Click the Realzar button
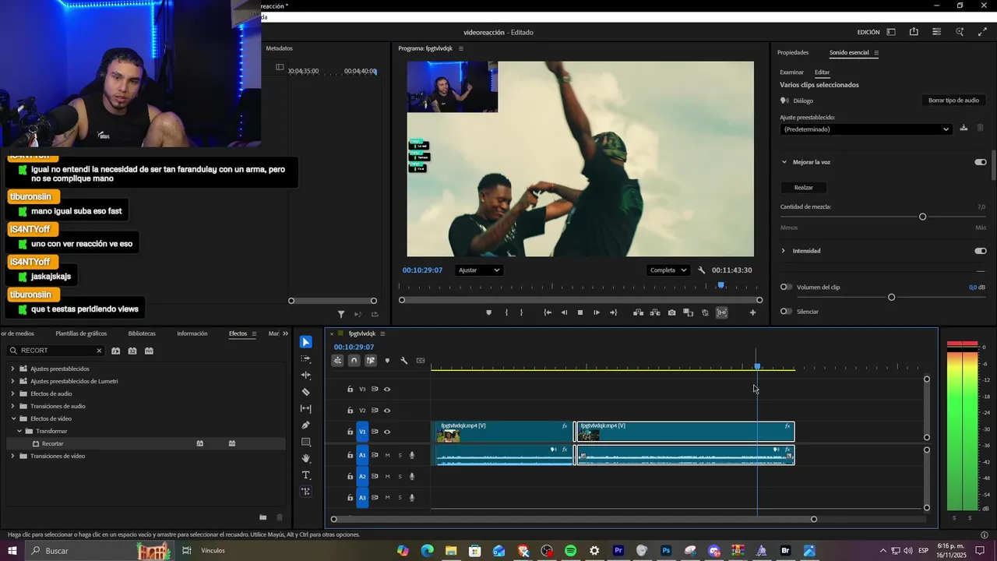This screenshot has width=997, height=561. pyautogui.click(x=803, y=188)
